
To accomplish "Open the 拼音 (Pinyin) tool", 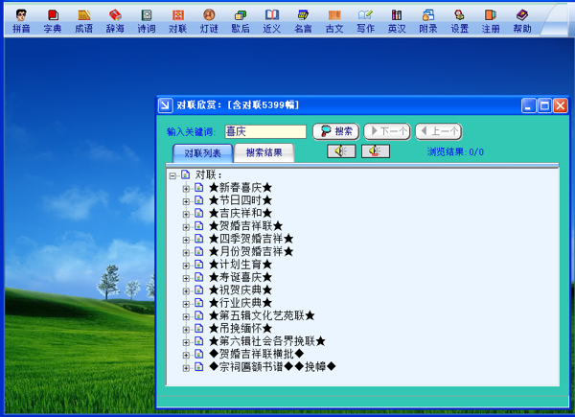I will pyautogui.click(x=21, y=20).
